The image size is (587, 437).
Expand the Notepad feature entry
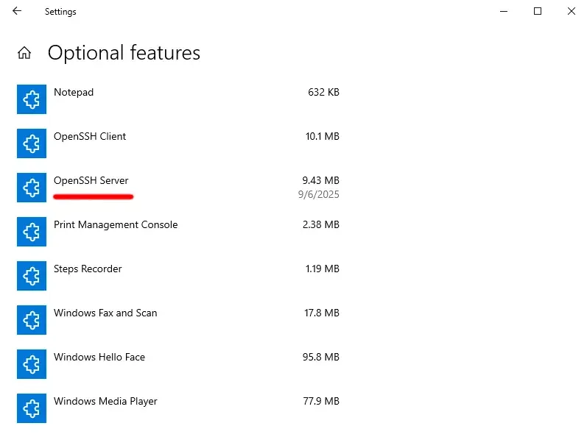pos(74,93)
